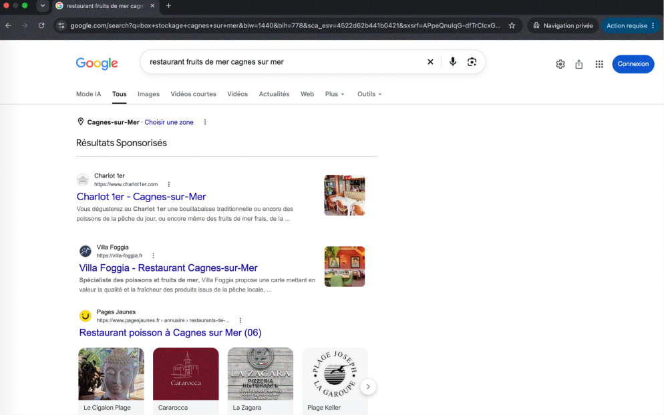The height and width of the screenshot is (415, 664).
Task: Click carousel next arrow button
Action: tap(368, 387)
